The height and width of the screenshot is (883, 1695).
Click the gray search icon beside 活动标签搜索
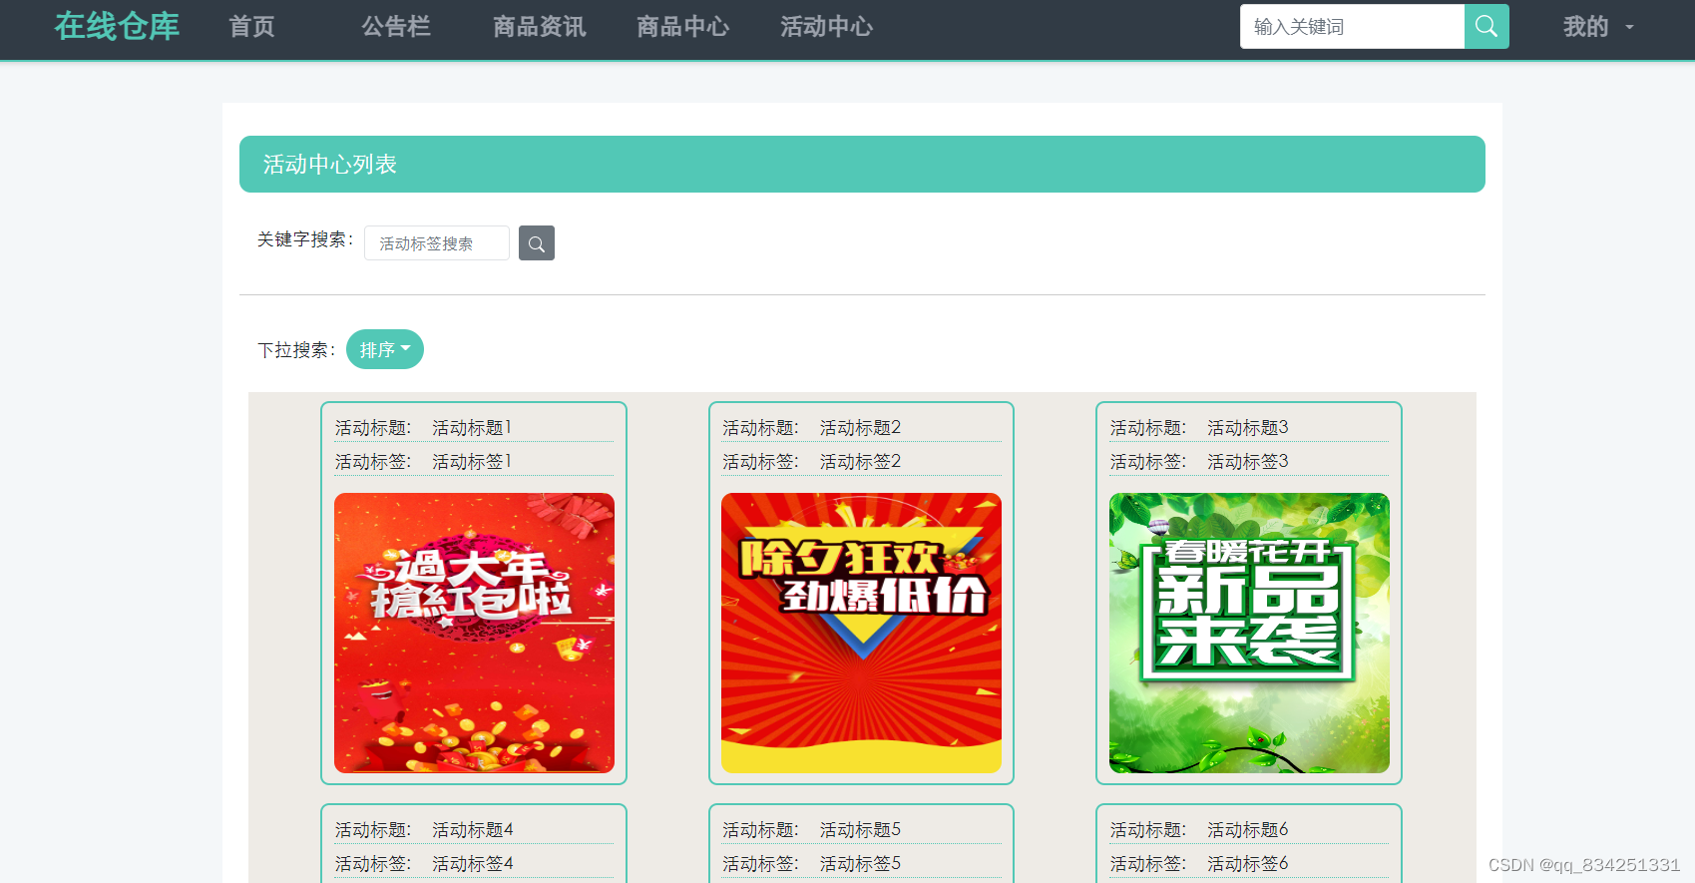point(537,243)
